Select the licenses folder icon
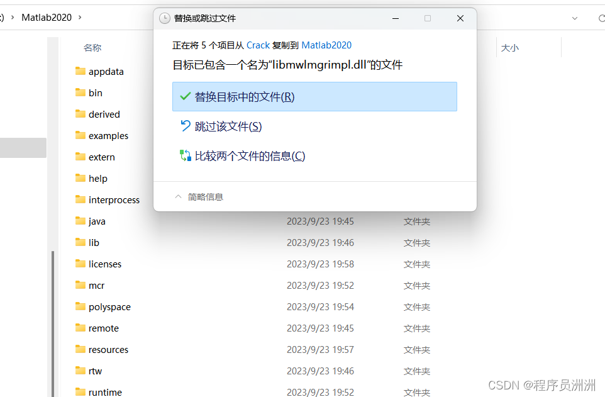The width and height of the screenshot is (605, 397). point(80,264)
